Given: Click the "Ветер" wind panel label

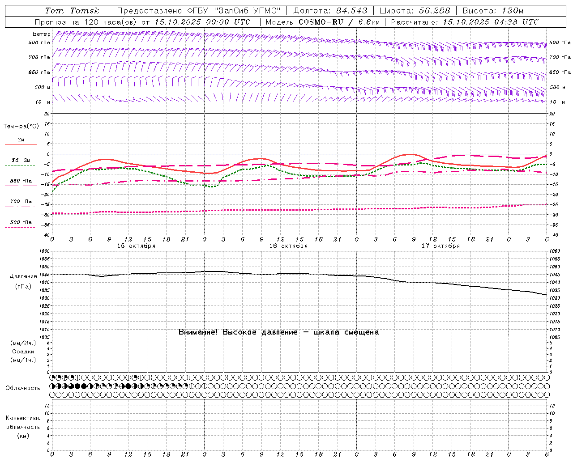Looking at the screenshot, I should coord(41,34).
